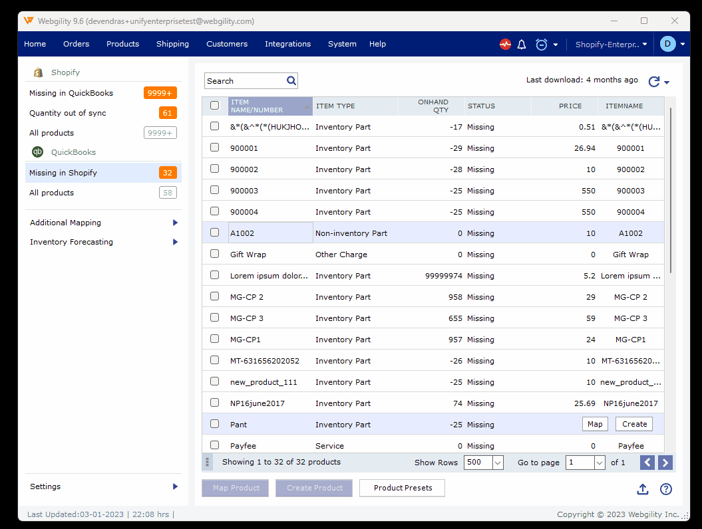Open the Home menu
702x529 pixels.
35,44
